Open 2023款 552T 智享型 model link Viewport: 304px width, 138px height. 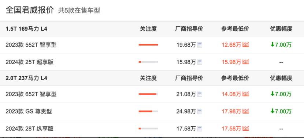tap(31, 45)
